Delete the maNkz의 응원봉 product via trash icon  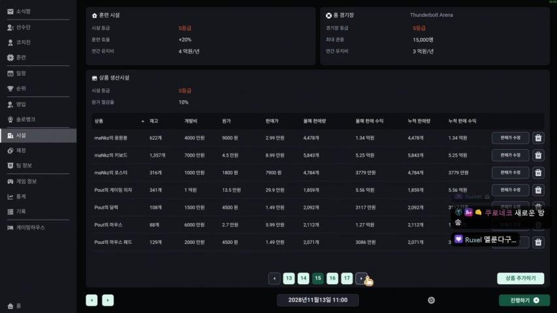pos(538,138)
